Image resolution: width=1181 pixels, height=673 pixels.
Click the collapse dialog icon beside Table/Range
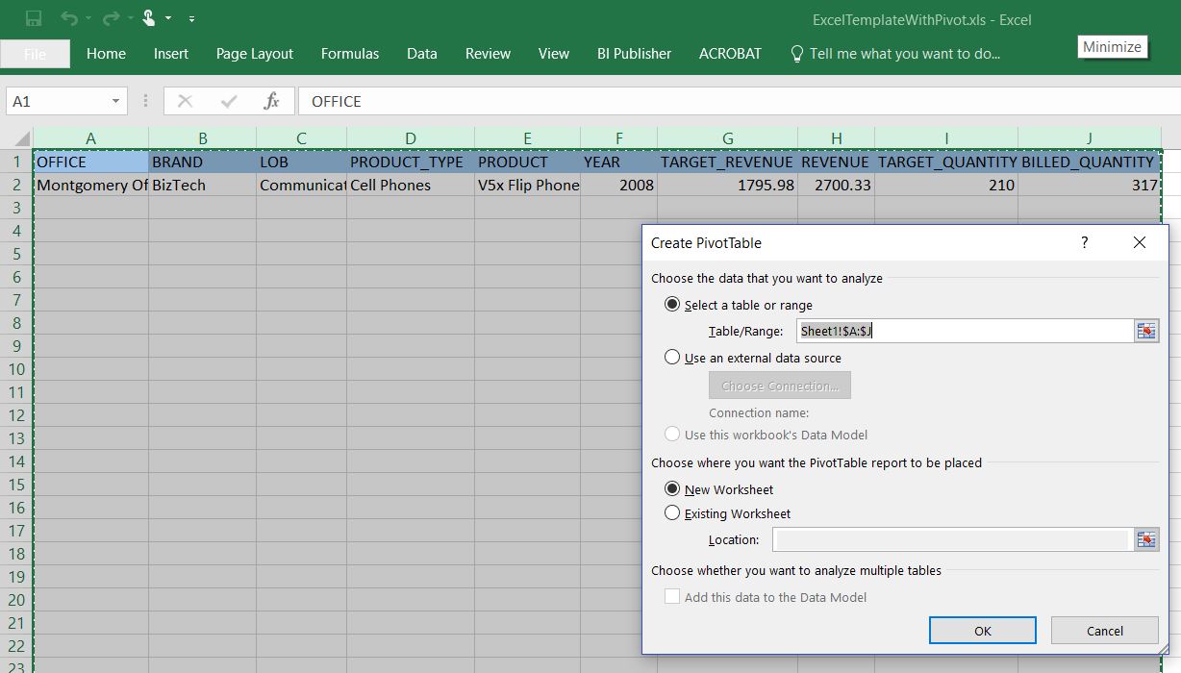[1146, 331]
